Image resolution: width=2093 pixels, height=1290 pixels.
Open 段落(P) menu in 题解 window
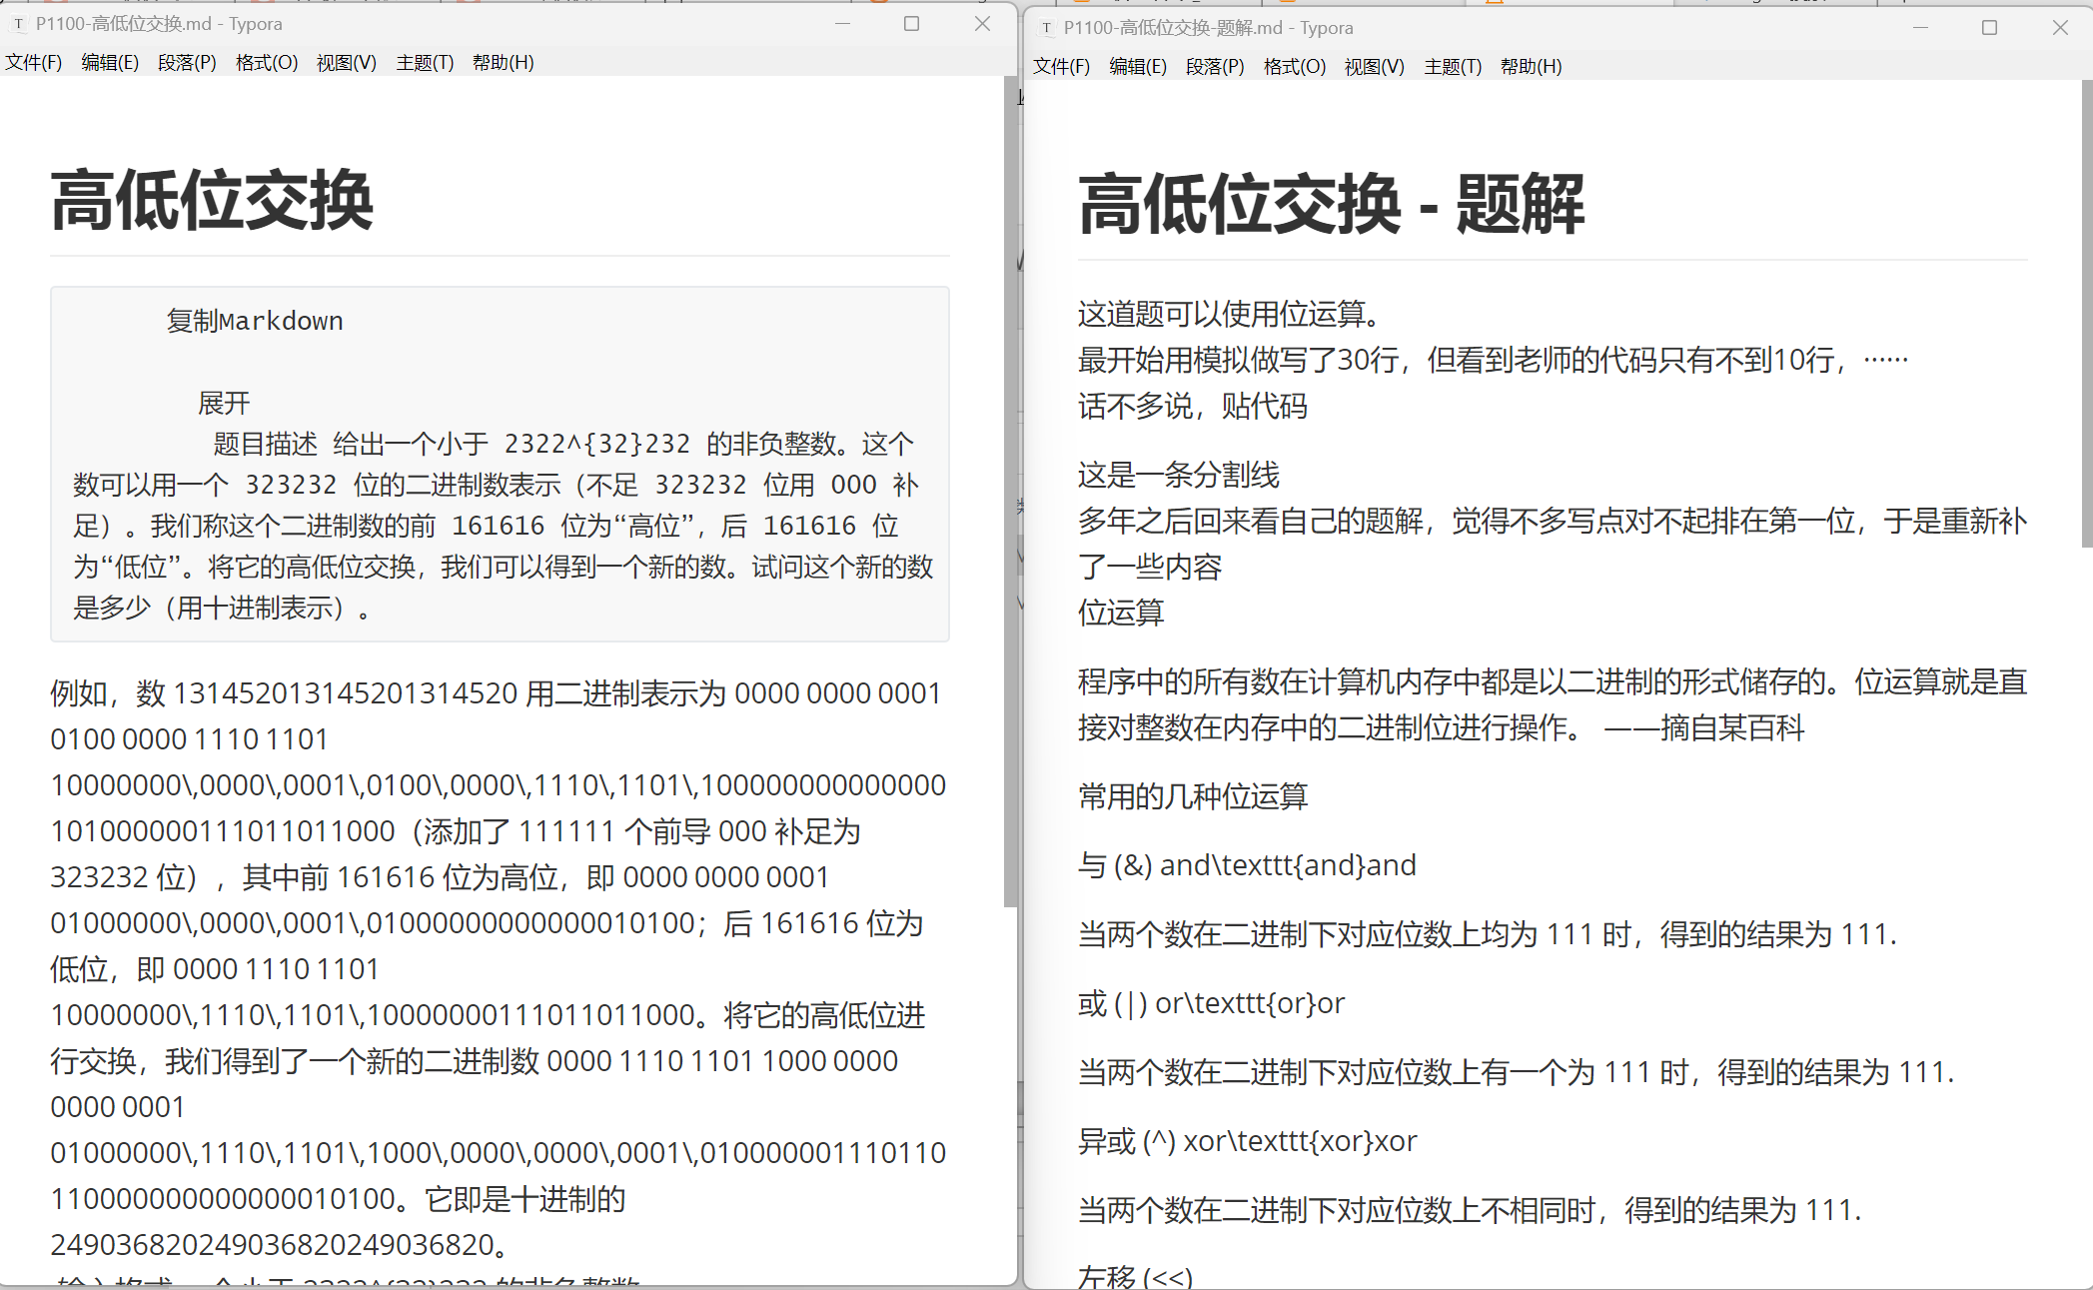pos(1215,67)
